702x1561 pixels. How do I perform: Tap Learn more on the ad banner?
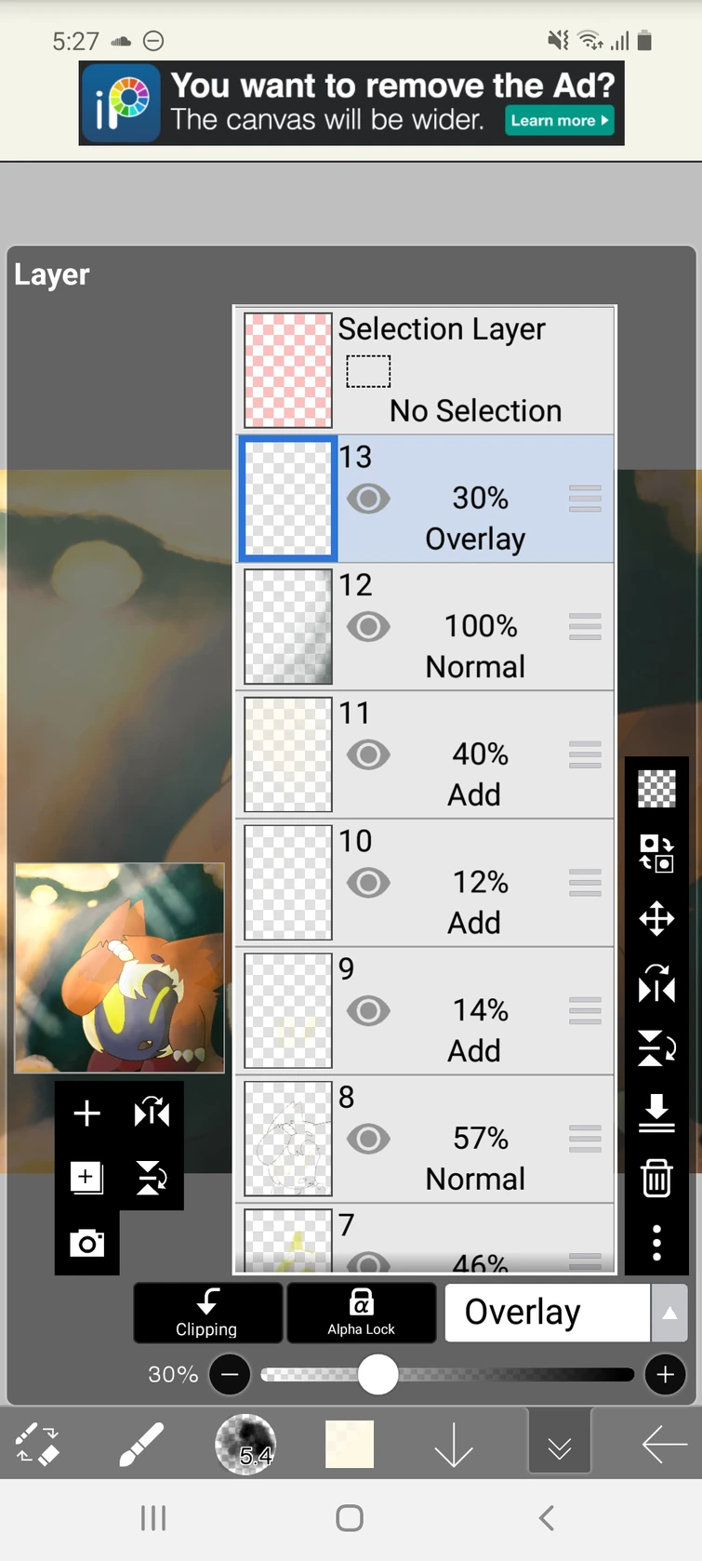pos(560,121)
